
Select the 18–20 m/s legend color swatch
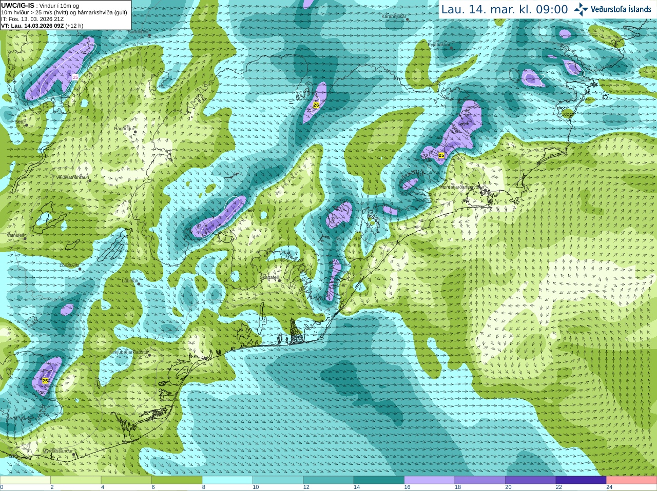[480, 480]
